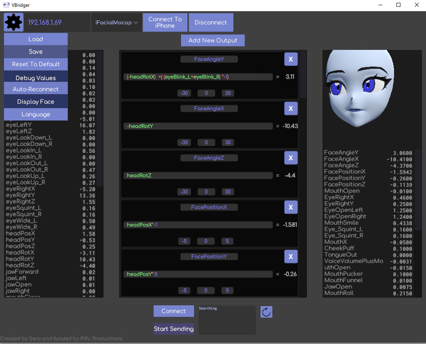
Task: Toggle the Display Face preview
Action: tap(36, 101)
